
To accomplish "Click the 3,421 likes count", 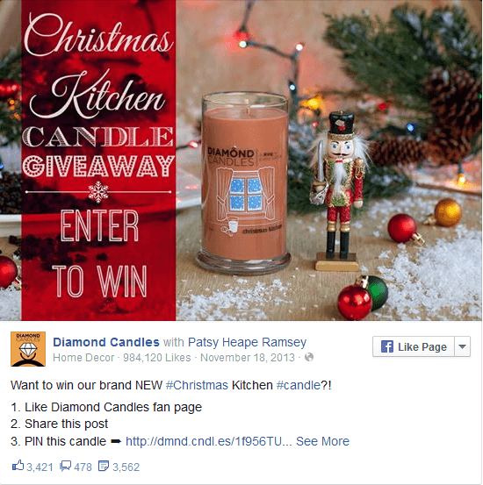I will [40, 467].
